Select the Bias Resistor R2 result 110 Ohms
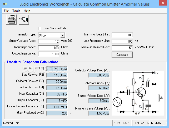169x128 pixels. pyautogui.click(x=57, y=75)
